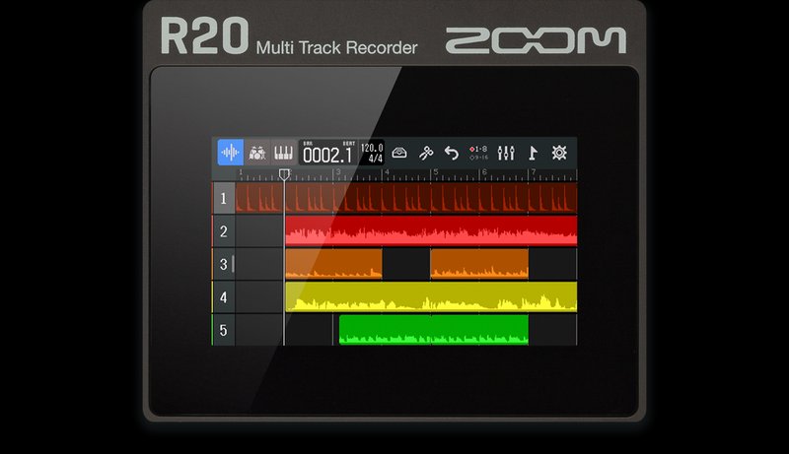Screen dimensions: 789x454
Task: Jump to bar 6 on the ruler
Action: click(484, 172)
